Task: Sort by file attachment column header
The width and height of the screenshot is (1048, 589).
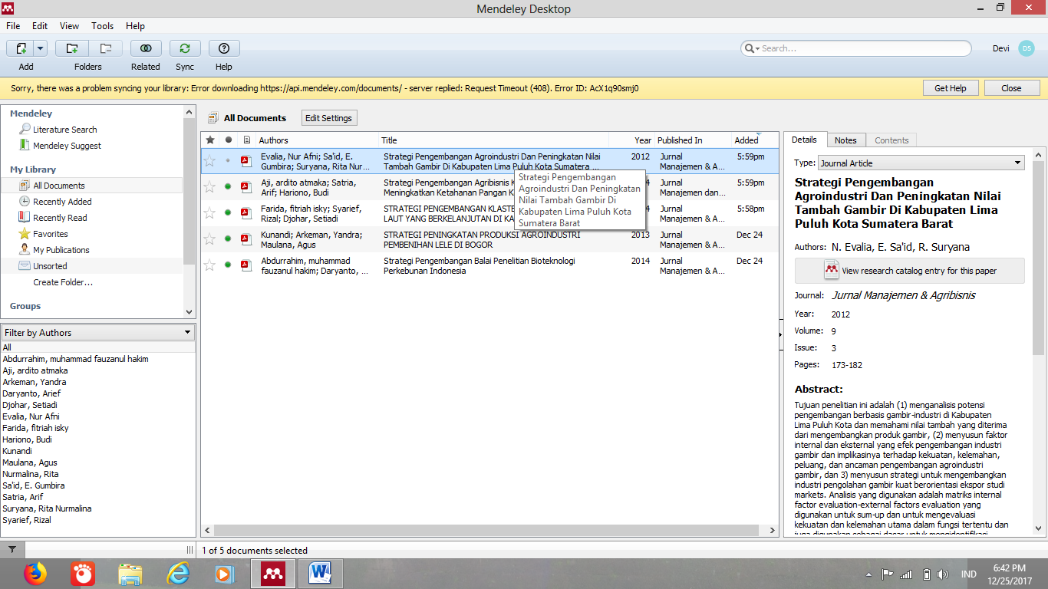Action: pyautogui.click(x=247, y=140)
